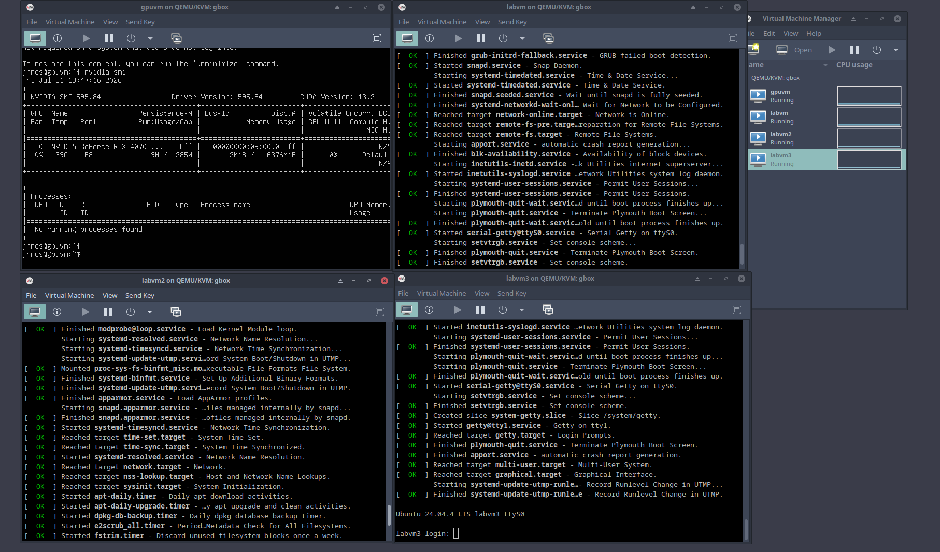Viewport: 940px width, 552px height.
Task: Open Edit menu in Virtual Machine Manager
Action: point(770,33)
